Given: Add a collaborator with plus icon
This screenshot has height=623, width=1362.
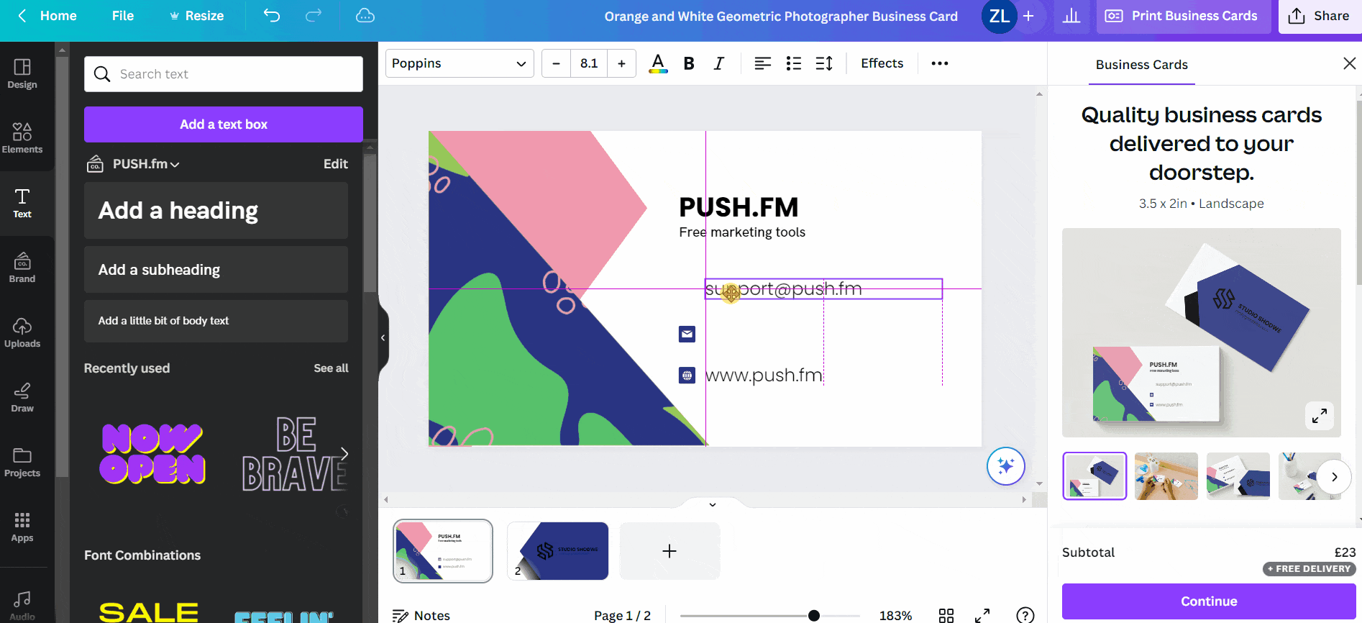Looking at the screenshot, I should 1028,16.
